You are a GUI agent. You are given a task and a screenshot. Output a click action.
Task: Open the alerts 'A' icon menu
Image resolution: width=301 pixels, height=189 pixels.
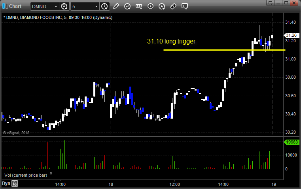point(162,6)
